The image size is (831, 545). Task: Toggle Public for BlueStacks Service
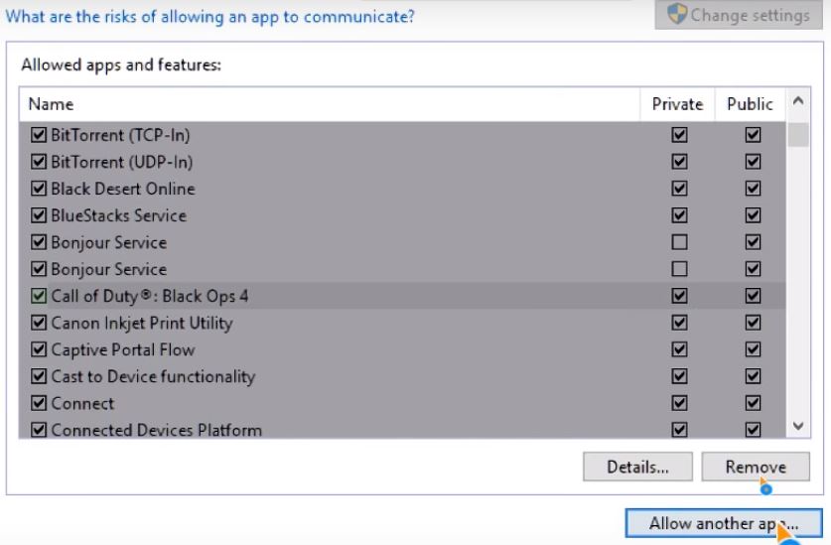(x=753, y=215)
